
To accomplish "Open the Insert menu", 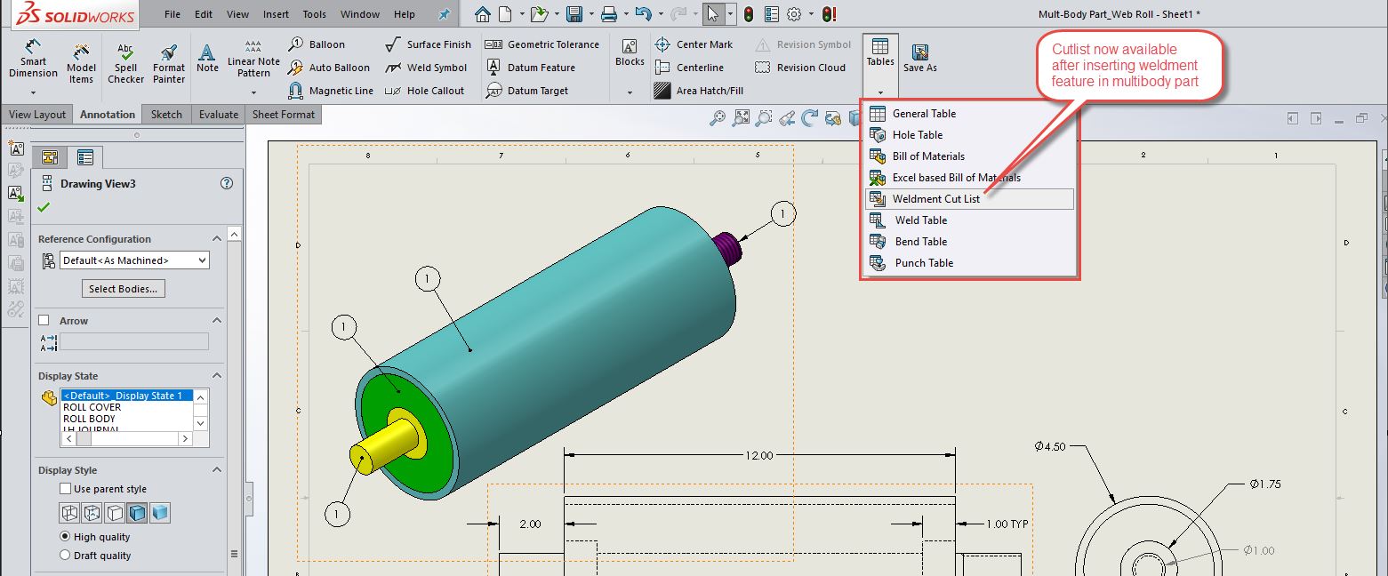I will click(276, 14).
